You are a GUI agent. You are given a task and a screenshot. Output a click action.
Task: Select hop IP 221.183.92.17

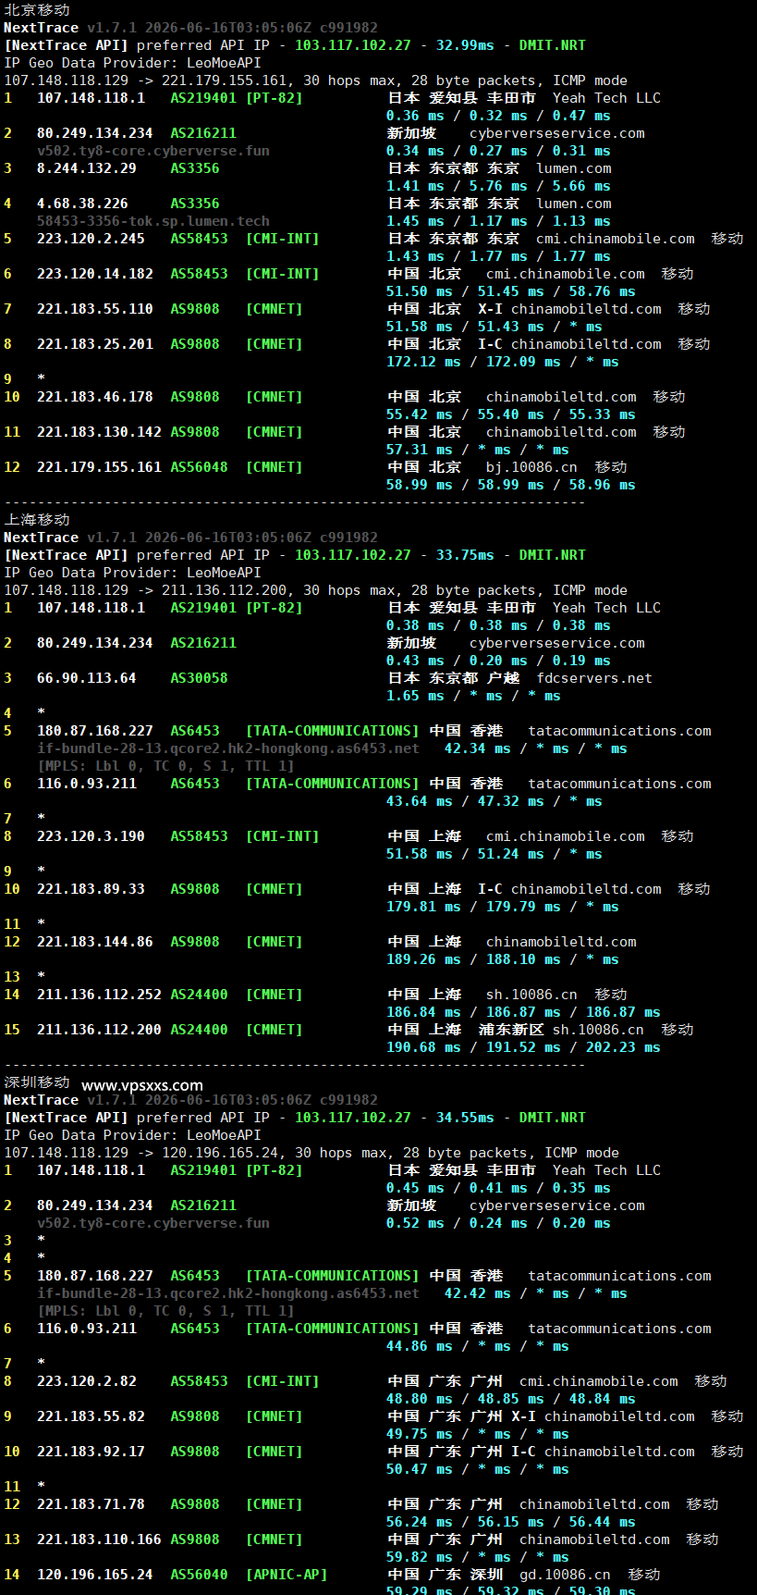click(x=91, y=1452)
